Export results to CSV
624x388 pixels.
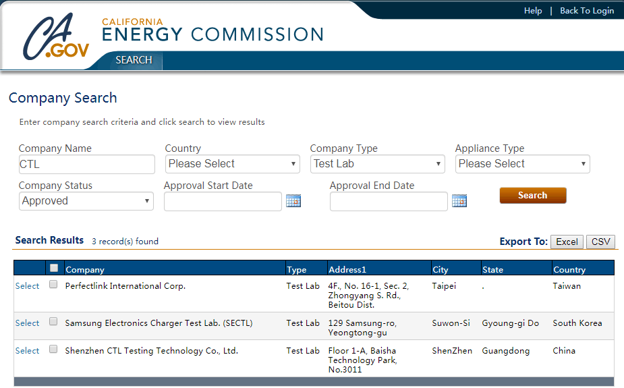[600, 242]
